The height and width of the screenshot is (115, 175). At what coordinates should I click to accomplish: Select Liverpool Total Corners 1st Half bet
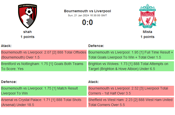(x=131, y=91)
